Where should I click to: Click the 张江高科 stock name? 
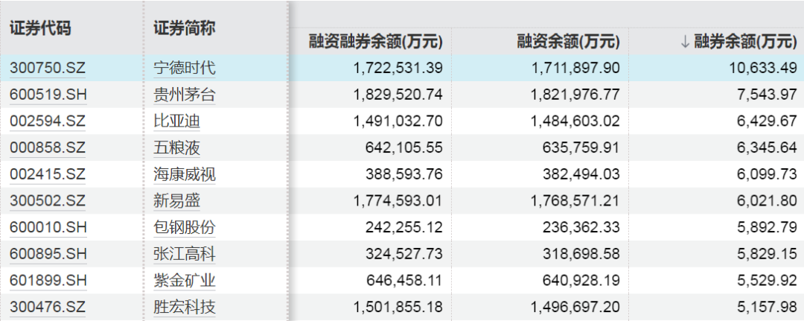[x=184, y=254]
